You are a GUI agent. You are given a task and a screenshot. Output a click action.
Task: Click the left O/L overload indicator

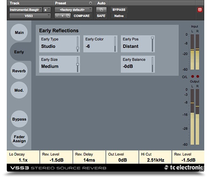(192, 76)
